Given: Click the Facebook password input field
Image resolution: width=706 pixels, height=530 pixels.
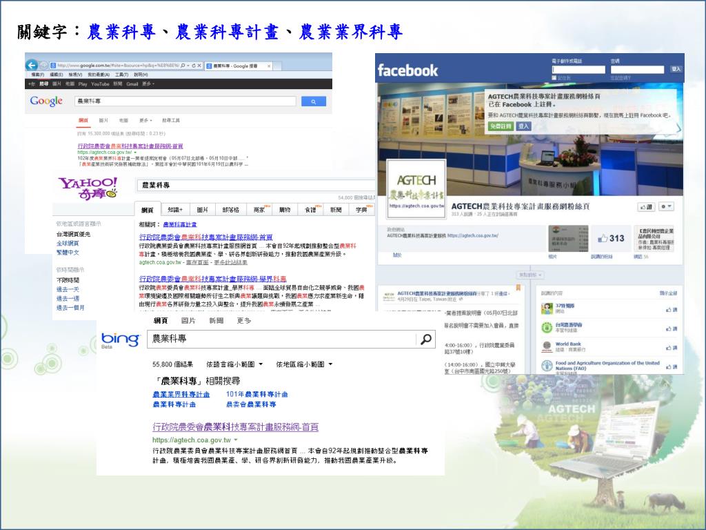Looking at the screenshot, I should (x=637, y=70).
